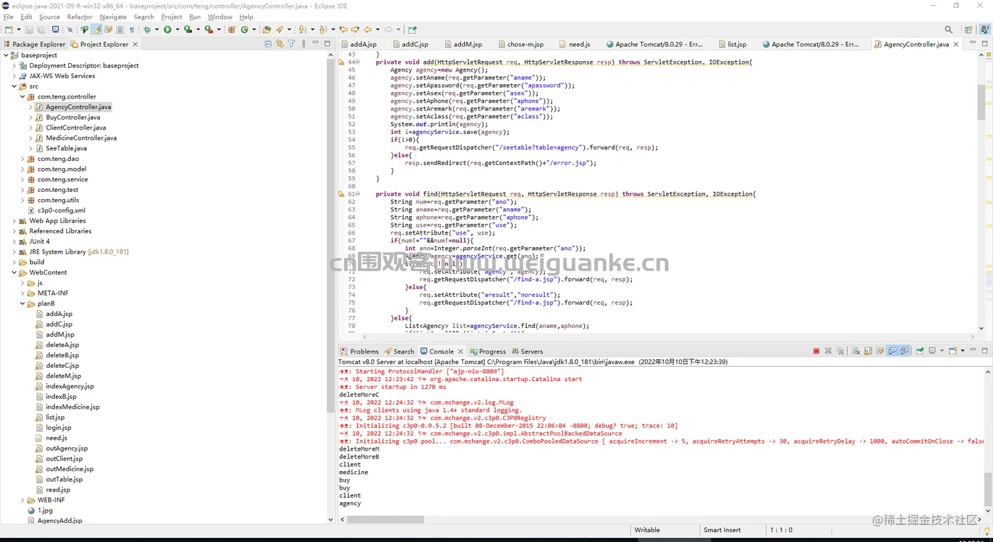Select the Java EE perspective icon
The height and width of the screenshot is (542, 993).
coord(984,30)
